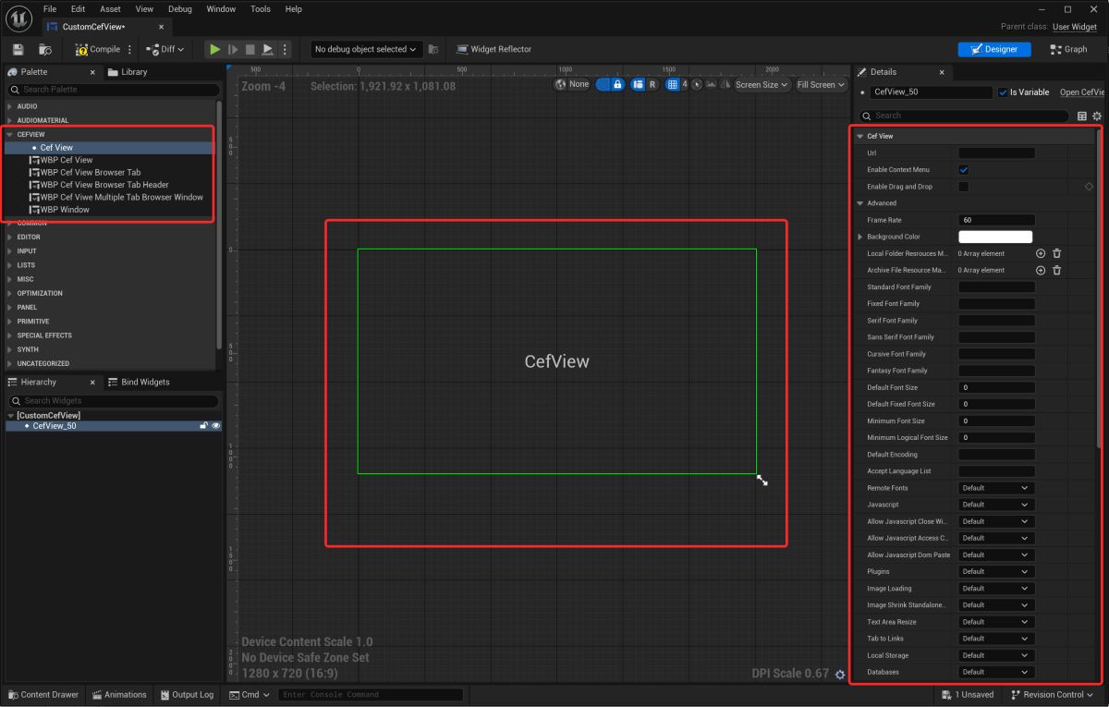Add element to Archive File Resource array
The image size is (1109, 707).
[x=1041, y=270]
